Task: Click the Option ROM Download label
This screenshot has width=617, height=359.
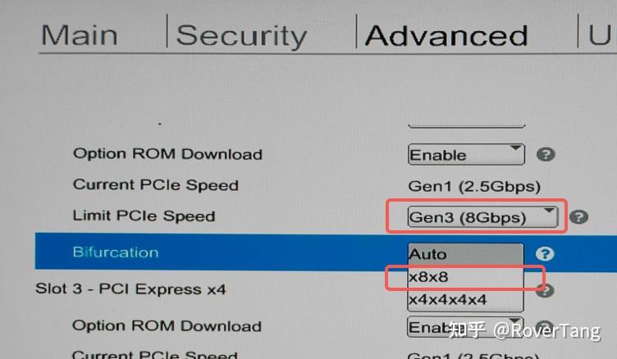Action: click(x=167, y=154)
